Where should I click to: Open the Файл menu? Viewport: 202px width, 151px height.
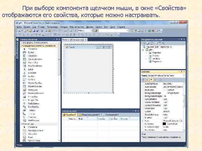[x=19, y=27]
